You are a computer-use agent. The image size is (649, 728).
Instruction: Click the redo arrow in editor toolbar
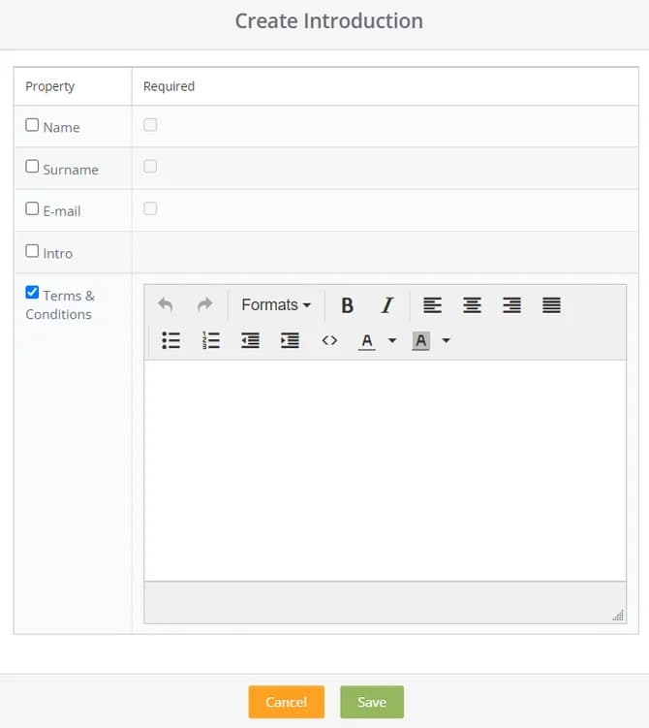click(x=205, y=305)
